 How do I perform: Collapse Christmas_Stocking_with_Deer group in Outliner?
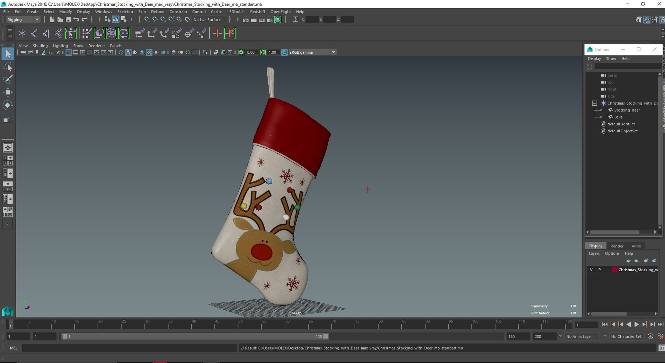(x=594, y=103)
